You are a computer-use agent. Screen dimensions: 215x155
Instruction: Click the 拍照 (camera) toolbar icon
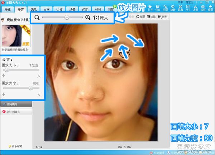click(x=203, y=8)
